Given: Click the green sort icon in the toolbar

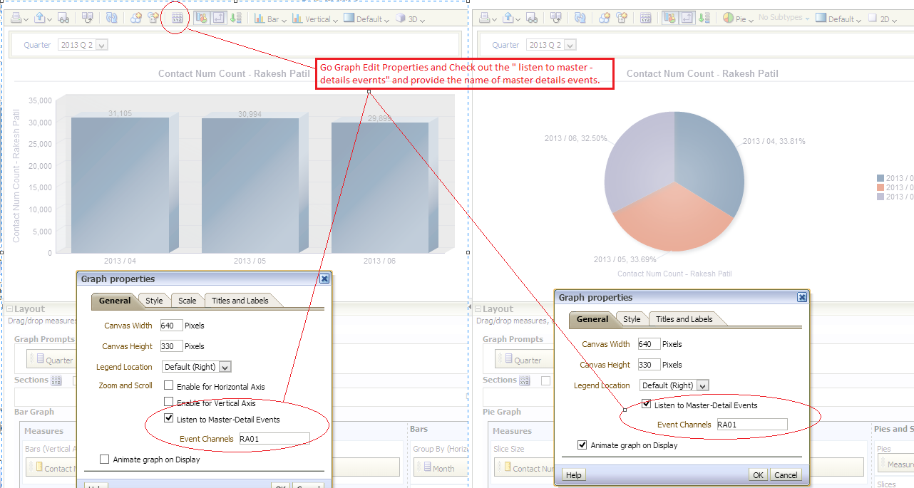Looking at the screenshot, I should 236,18.
